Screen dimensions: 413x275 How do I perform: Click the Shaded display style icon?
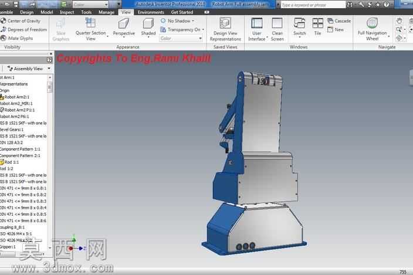pos(148,23)
